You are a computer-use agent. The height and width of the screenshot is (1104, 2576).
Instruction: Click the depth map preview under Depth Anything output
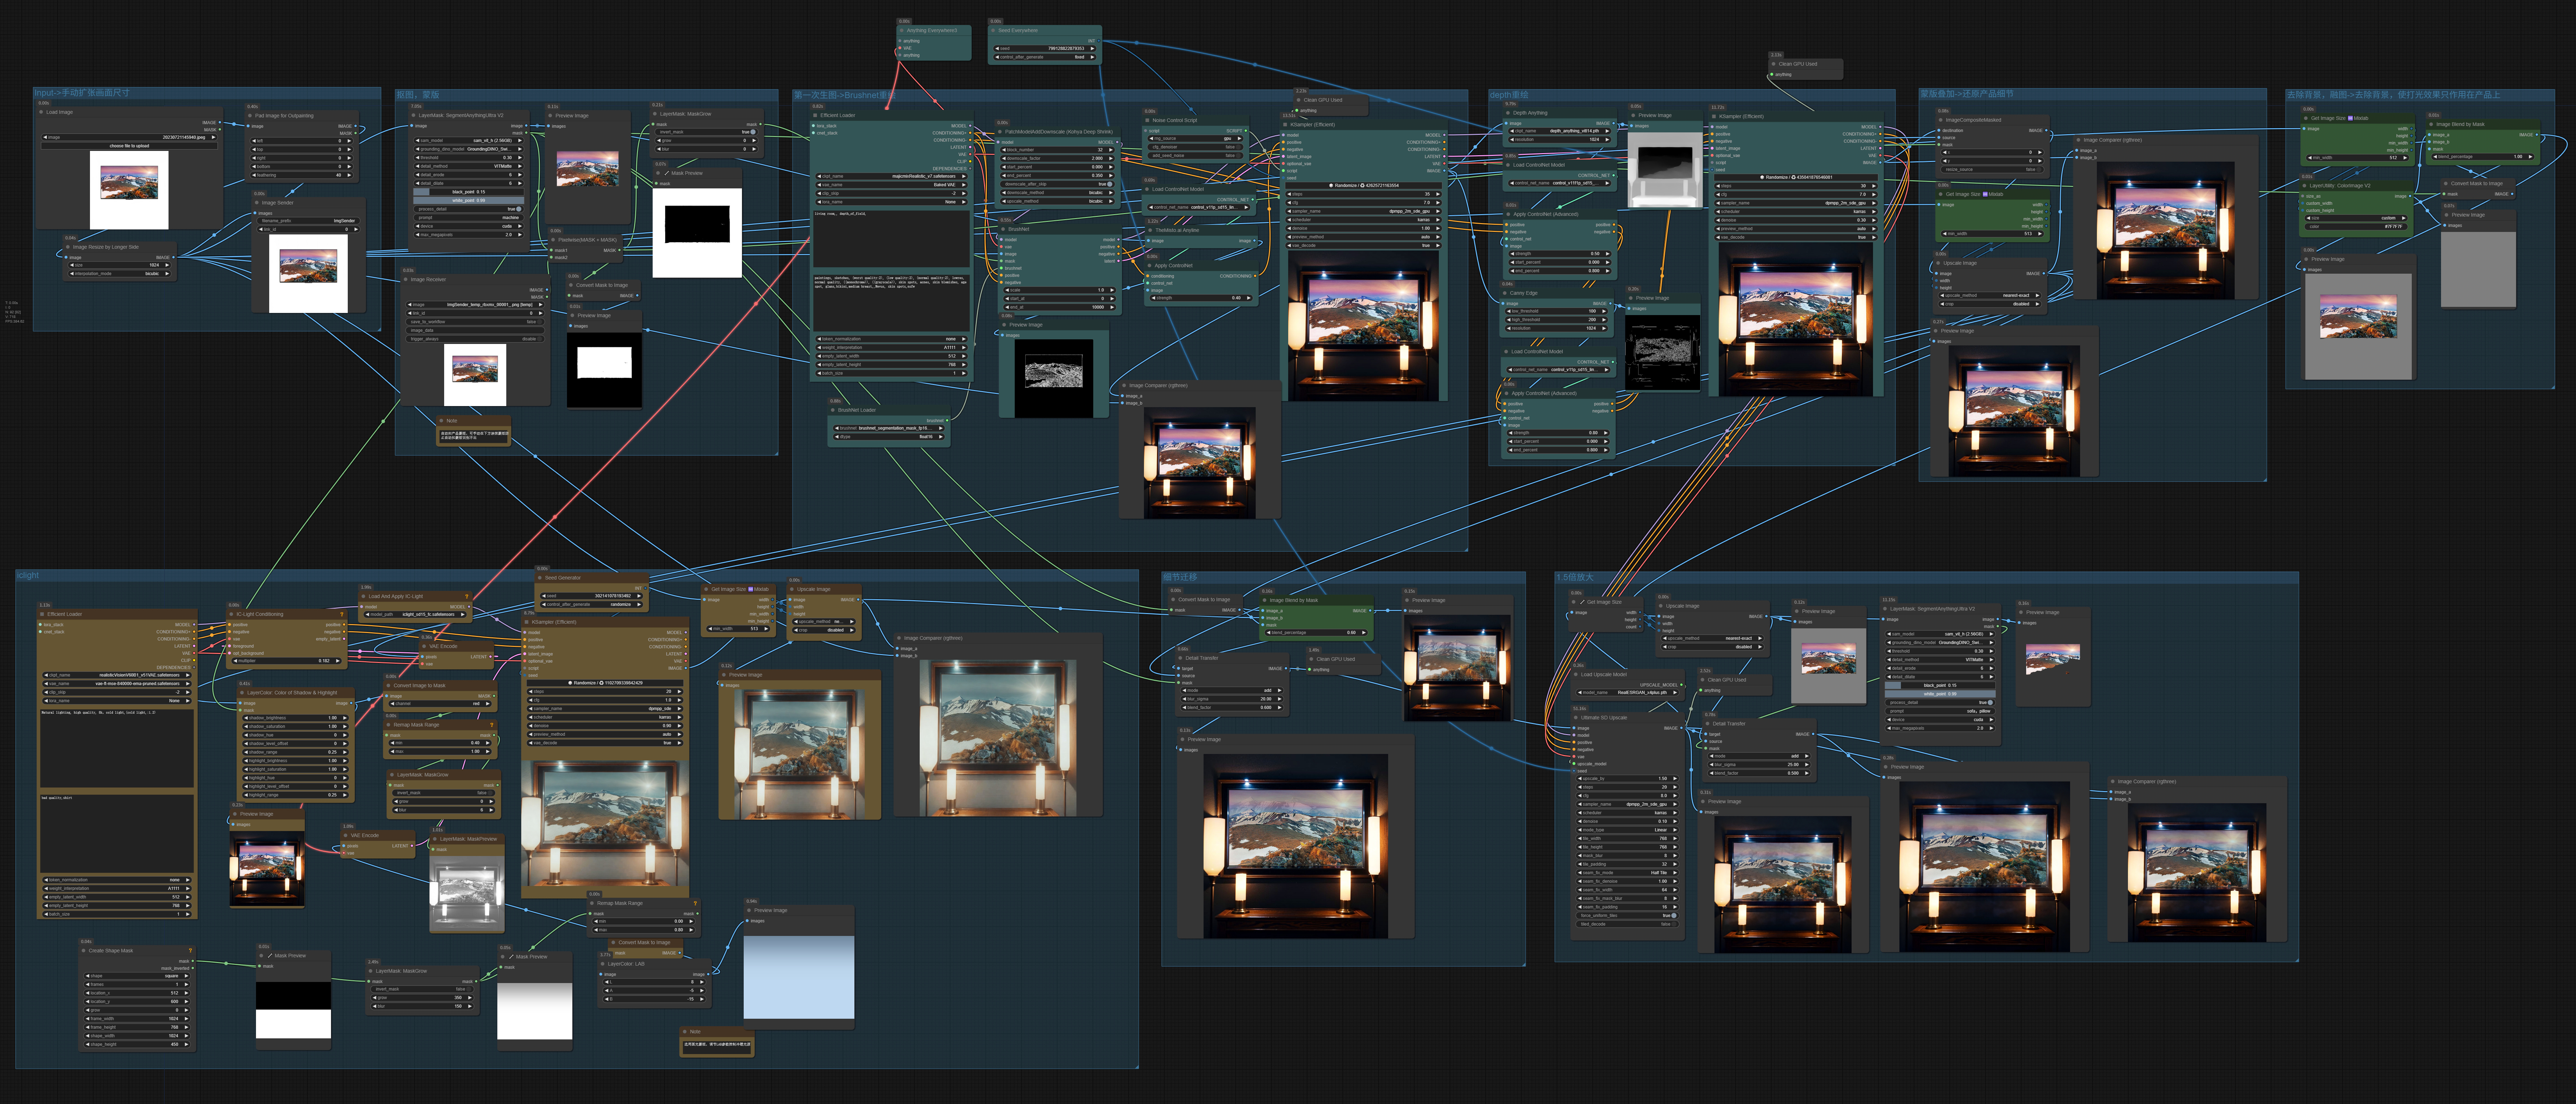1665,170
